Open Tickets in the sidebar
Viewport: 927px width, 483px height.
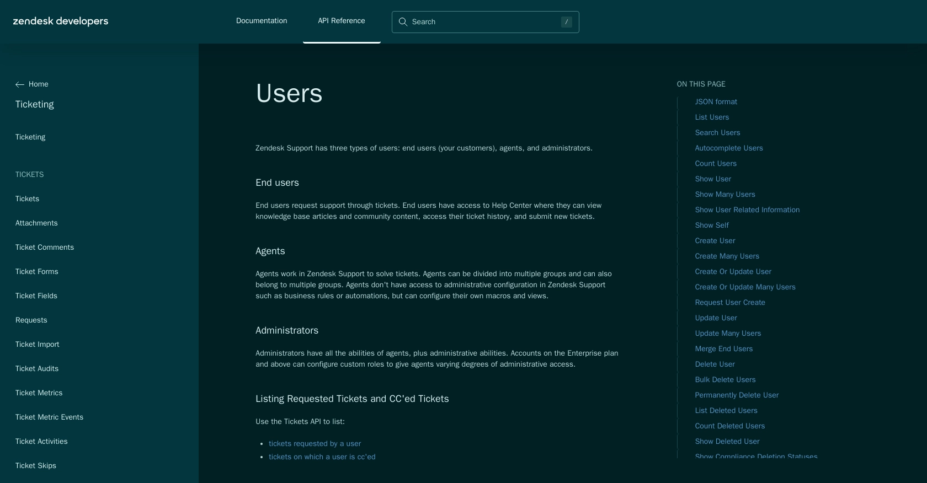(x=27, y=199)
